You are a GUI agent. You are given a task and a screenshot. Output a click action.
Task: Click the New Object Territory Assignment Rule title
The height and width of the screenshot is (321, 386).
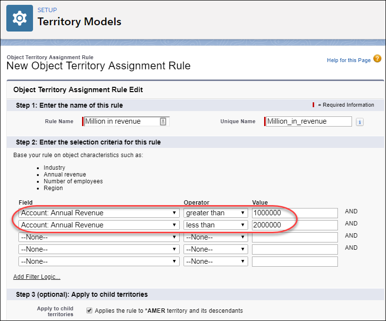tap(99, 66)
